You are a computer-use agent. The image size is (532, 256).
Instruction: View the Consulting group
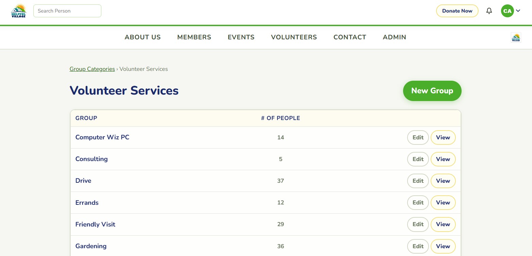pyautogui.click(x=443, y=159)
